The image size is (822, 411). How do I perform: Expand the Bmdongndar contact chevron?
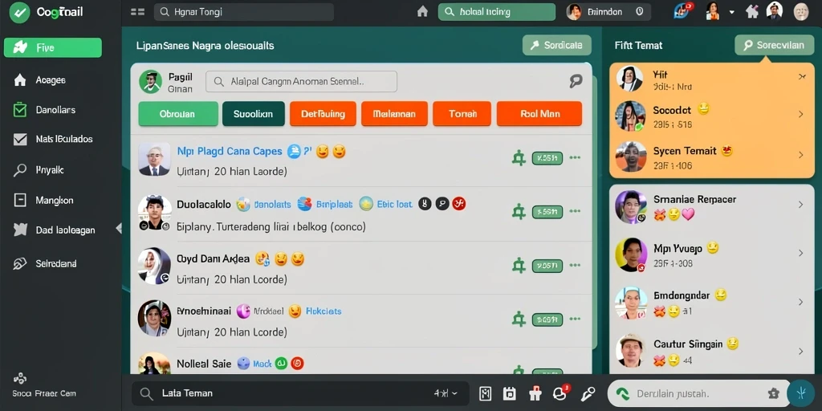pyautogui.click(x=800, y=302)
